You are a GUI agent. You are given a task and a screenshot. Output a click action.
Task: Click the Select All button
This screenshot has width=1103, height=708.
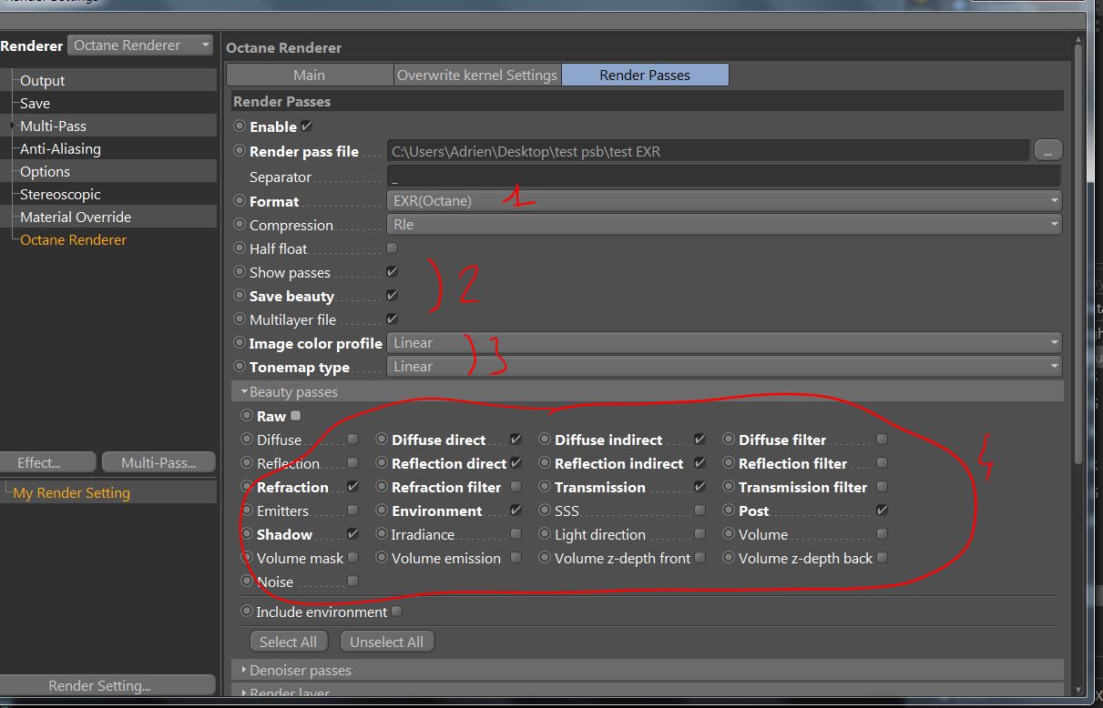coord(288,642)
